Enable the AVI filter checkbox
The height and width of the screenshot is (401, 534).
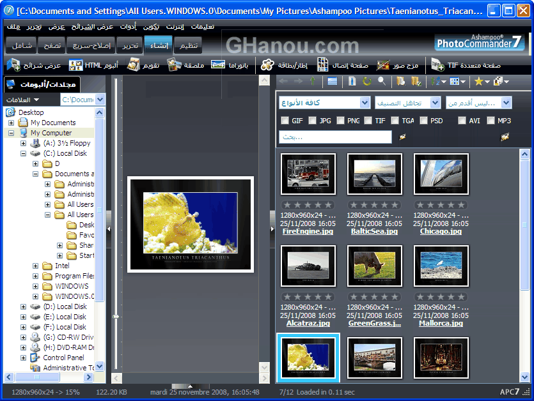tap(462, 121)
